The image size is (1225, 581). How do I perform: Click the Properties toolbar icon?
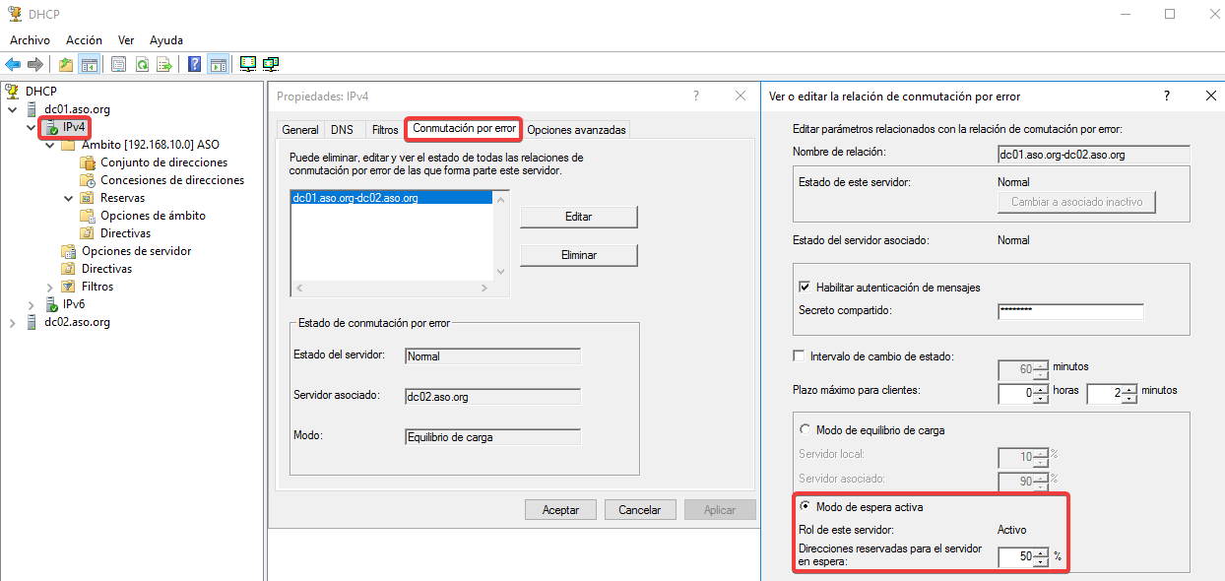pyautogui.click(x=118, y=65)
